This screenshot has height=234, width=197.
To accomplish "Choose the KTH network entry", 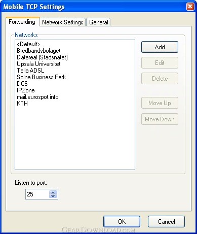I will click(22, 104).
